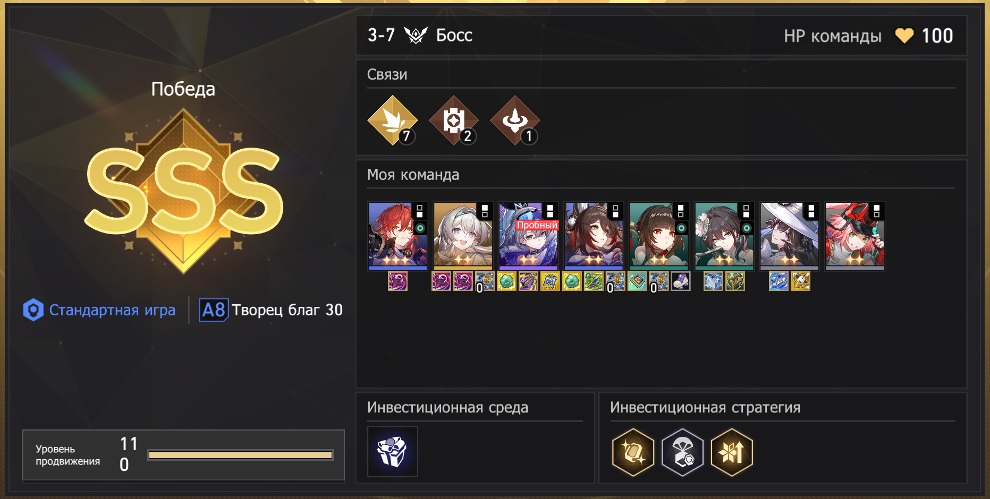
Task: Select the portrait labeled Пробный
Action: coord(529,236)
